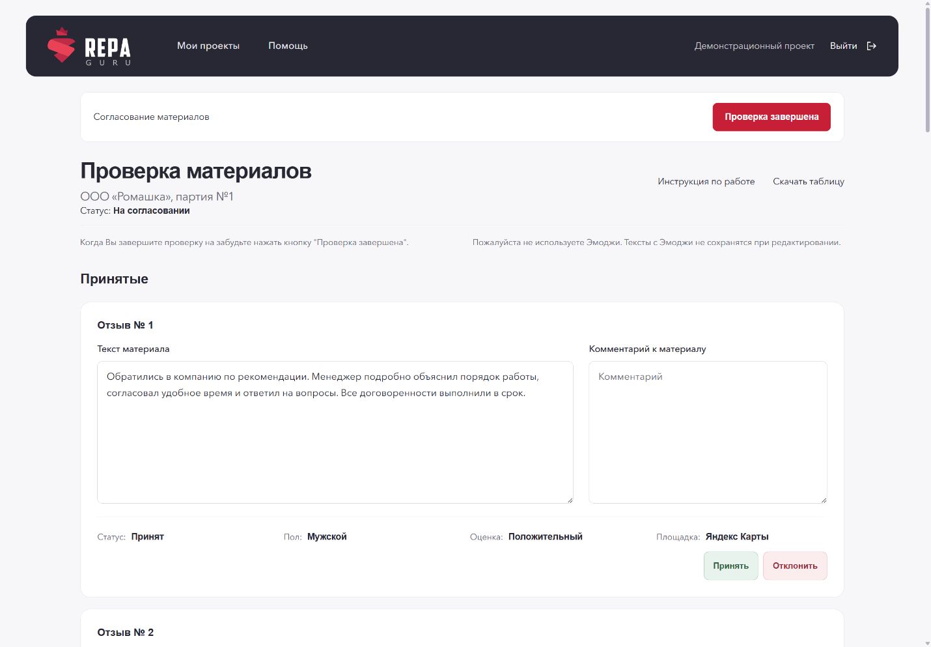Reject review № 1 with Отклонить
The height and width of the screenshot is (647, 931).
795,566
